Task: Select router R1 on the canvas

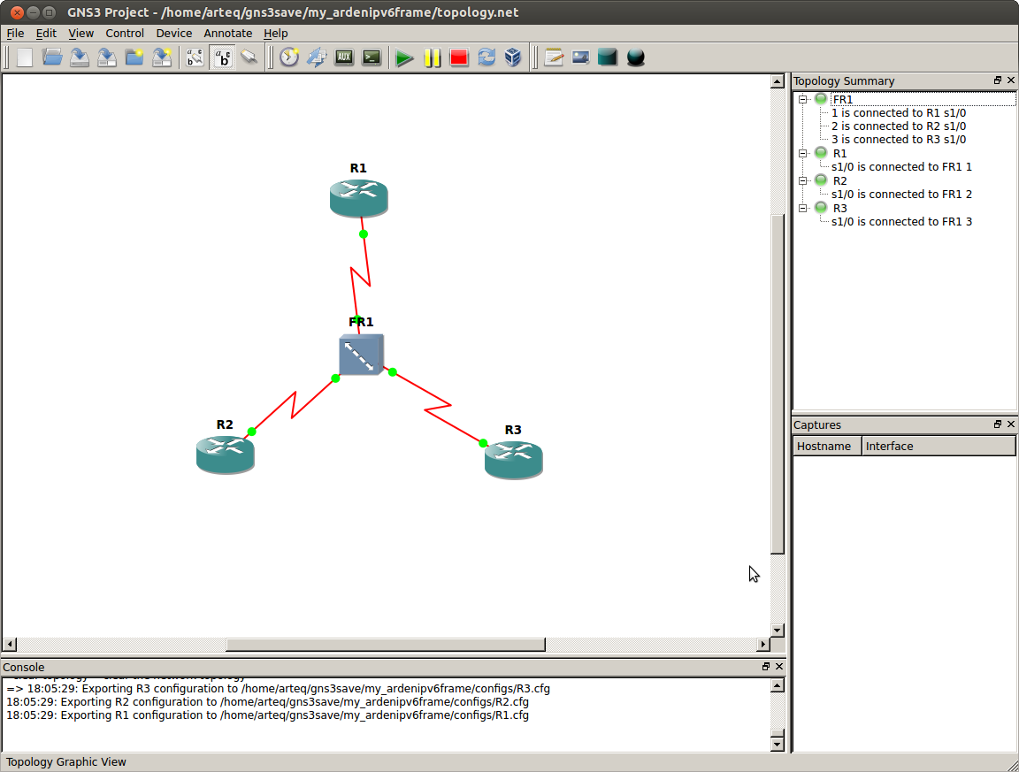Action: [x=359, y=198]
